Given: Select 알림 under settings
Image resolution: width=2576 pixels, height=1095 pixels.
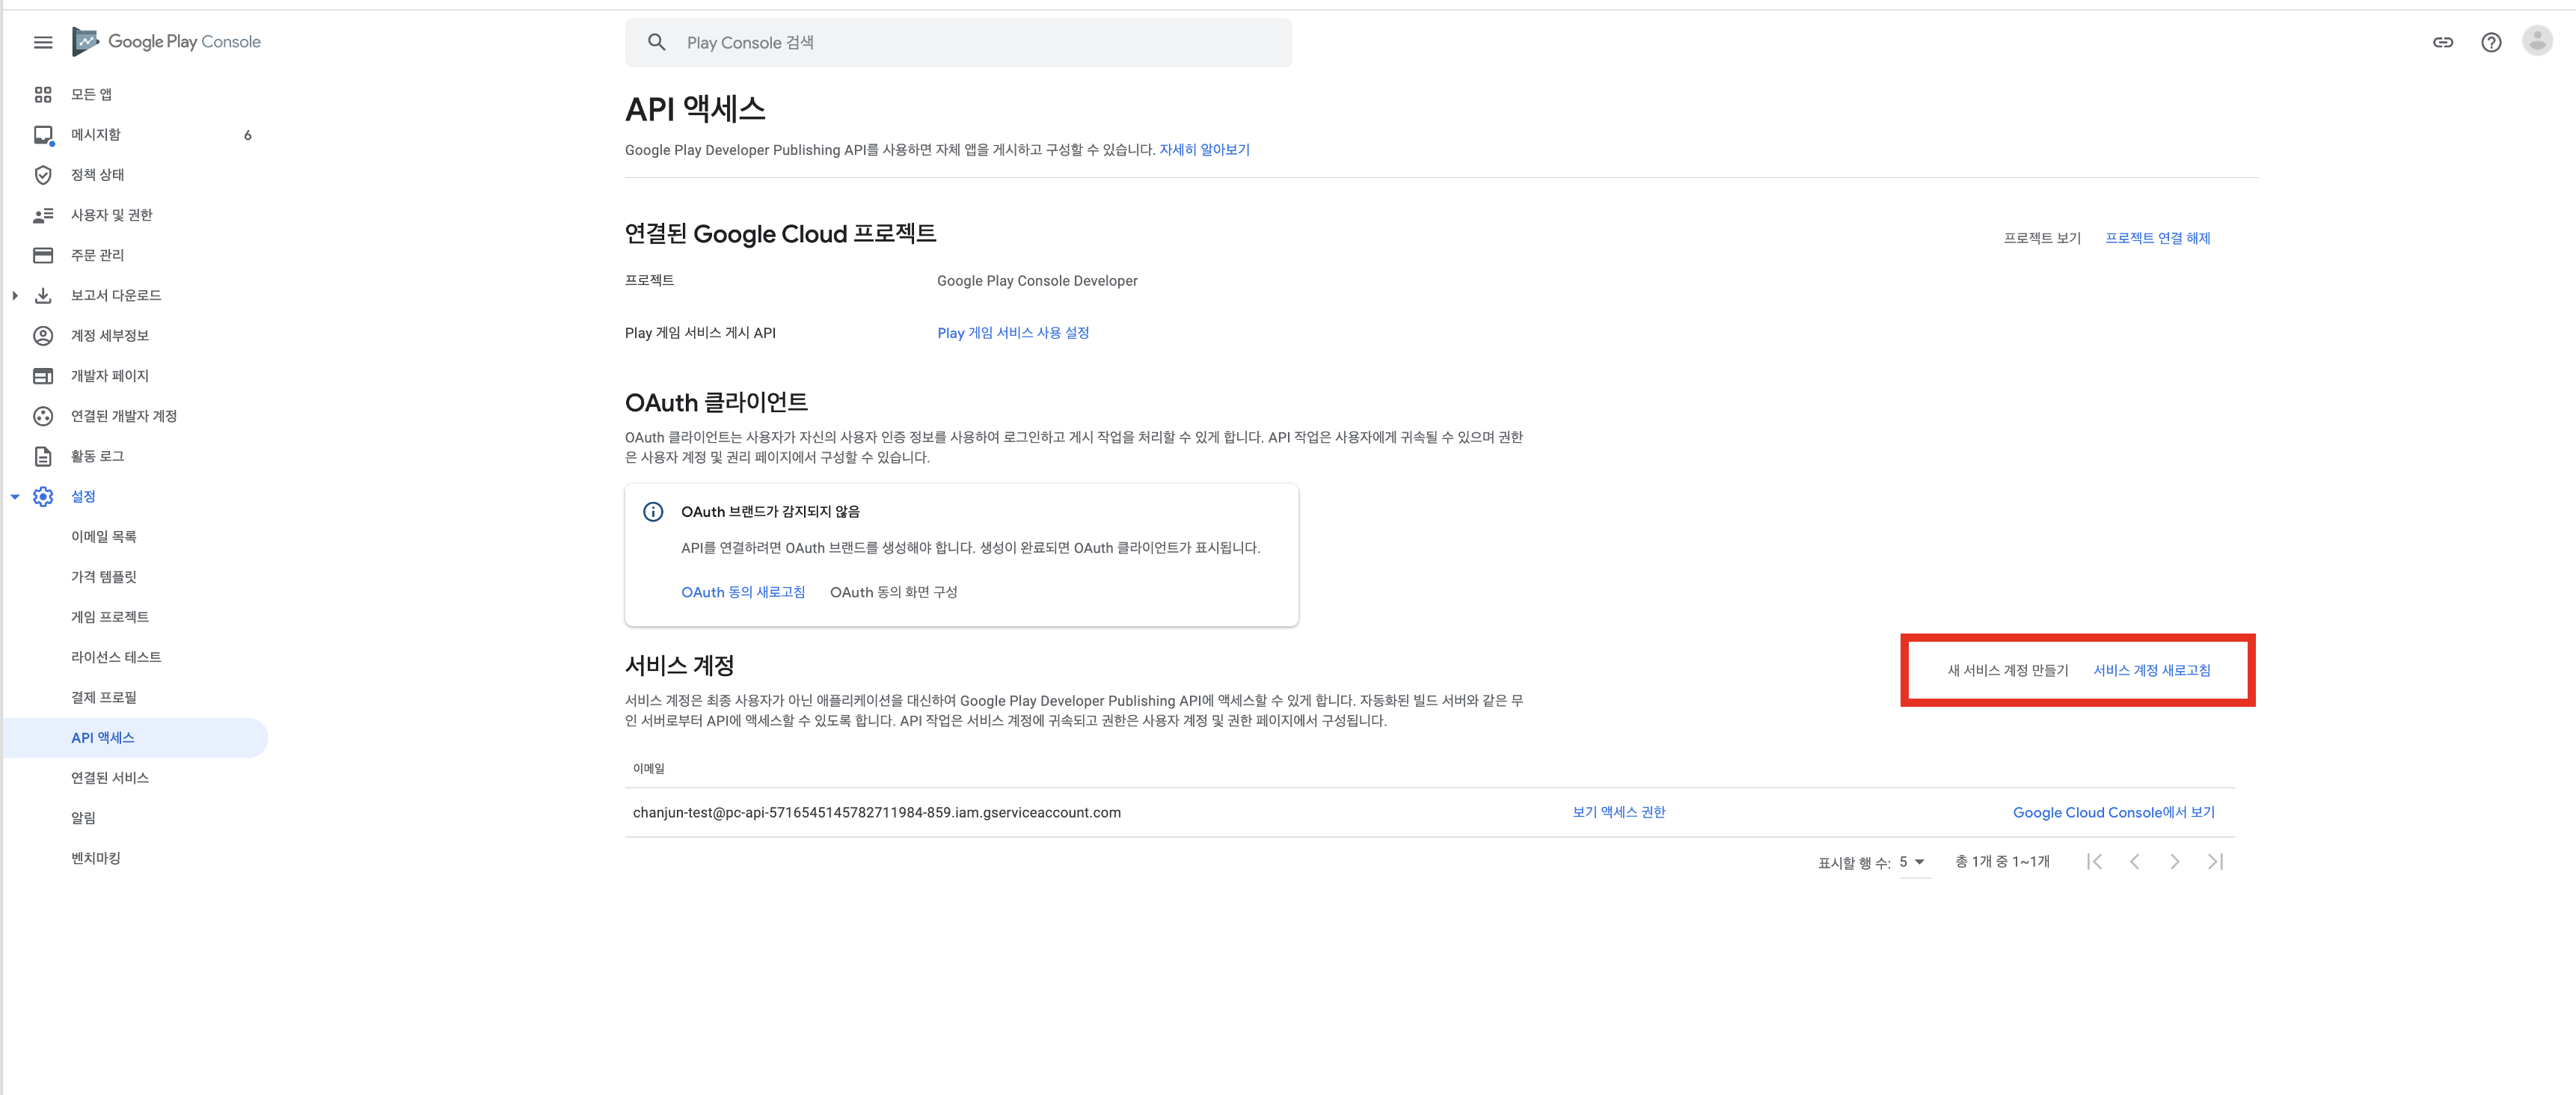Looking at the screenshot, I should coord(83,818).
